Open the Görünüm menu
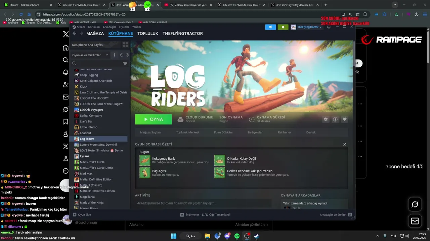 pyautogui.click(x=94, y=27)
